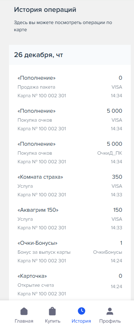The height and width of the screenshot is (328, 134).
Task: Select the История tab label
Action: tap(81, 321)
